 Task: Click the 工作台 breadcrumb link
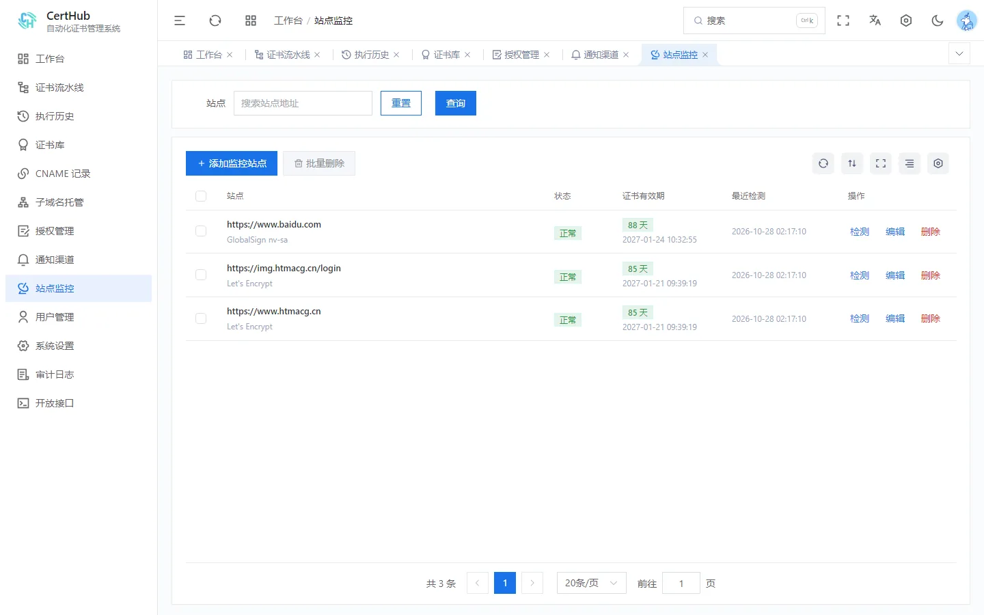point(288,20)
